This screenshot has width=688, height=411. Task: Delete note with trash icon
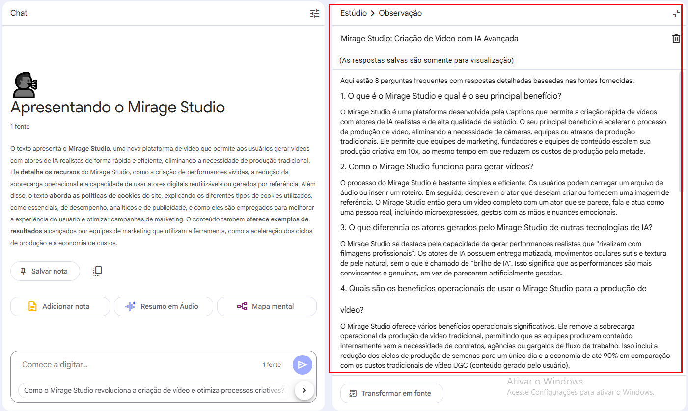click(676, 39)
